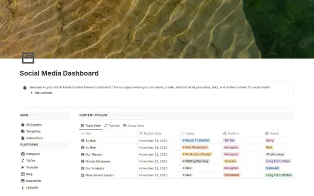The image size is (314, 196).
Task: Click the CONTENT PIPELINE heading
Action: [93, 115]
